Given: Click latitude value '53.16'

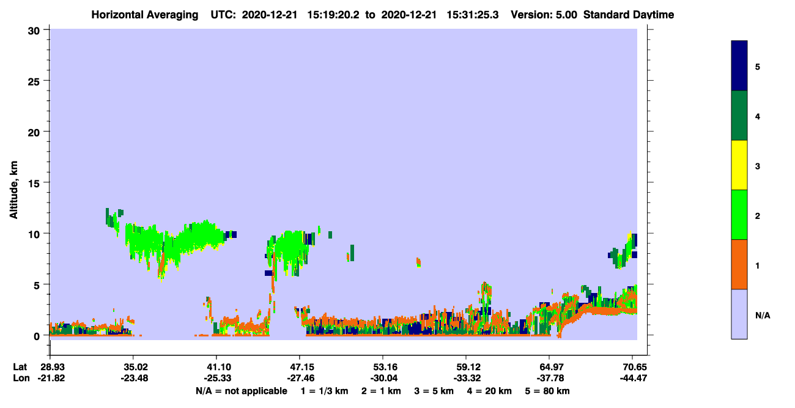Looking at the screenshot, I should [x=383, y=367].
